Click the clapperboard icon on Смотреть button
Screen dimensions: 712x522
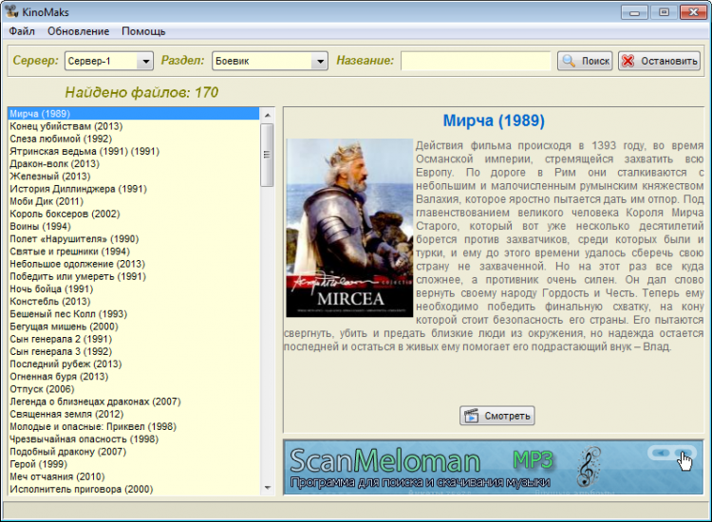pyautogui.click(x=471, y=416)
